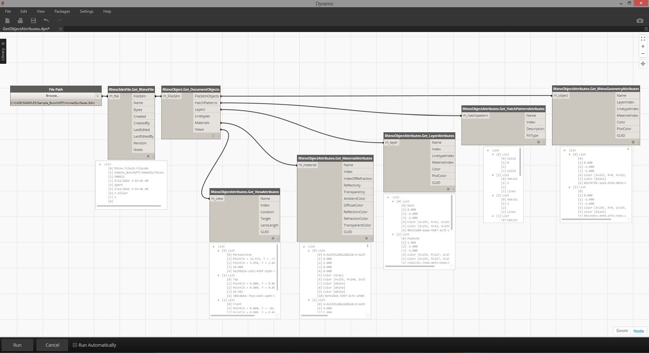Click rh_file input port

(x=115, y=96)
